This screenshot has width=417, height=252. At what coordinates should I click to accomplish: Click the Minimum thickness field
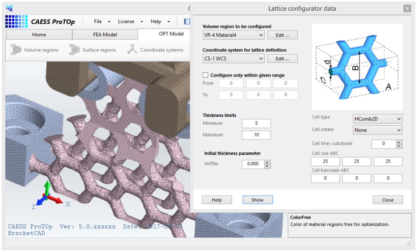click(256, 123)
